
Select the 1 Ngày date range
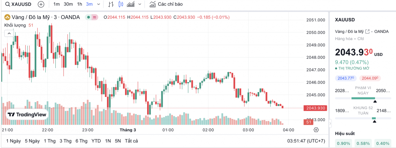click(13, 141)
